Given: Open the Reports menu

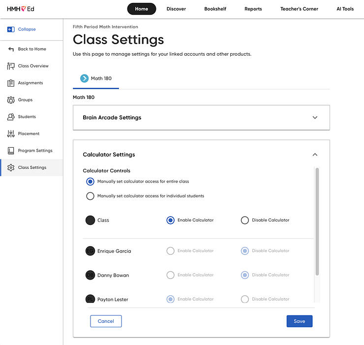Looking at the screenshot, I should tap(253, 9).
